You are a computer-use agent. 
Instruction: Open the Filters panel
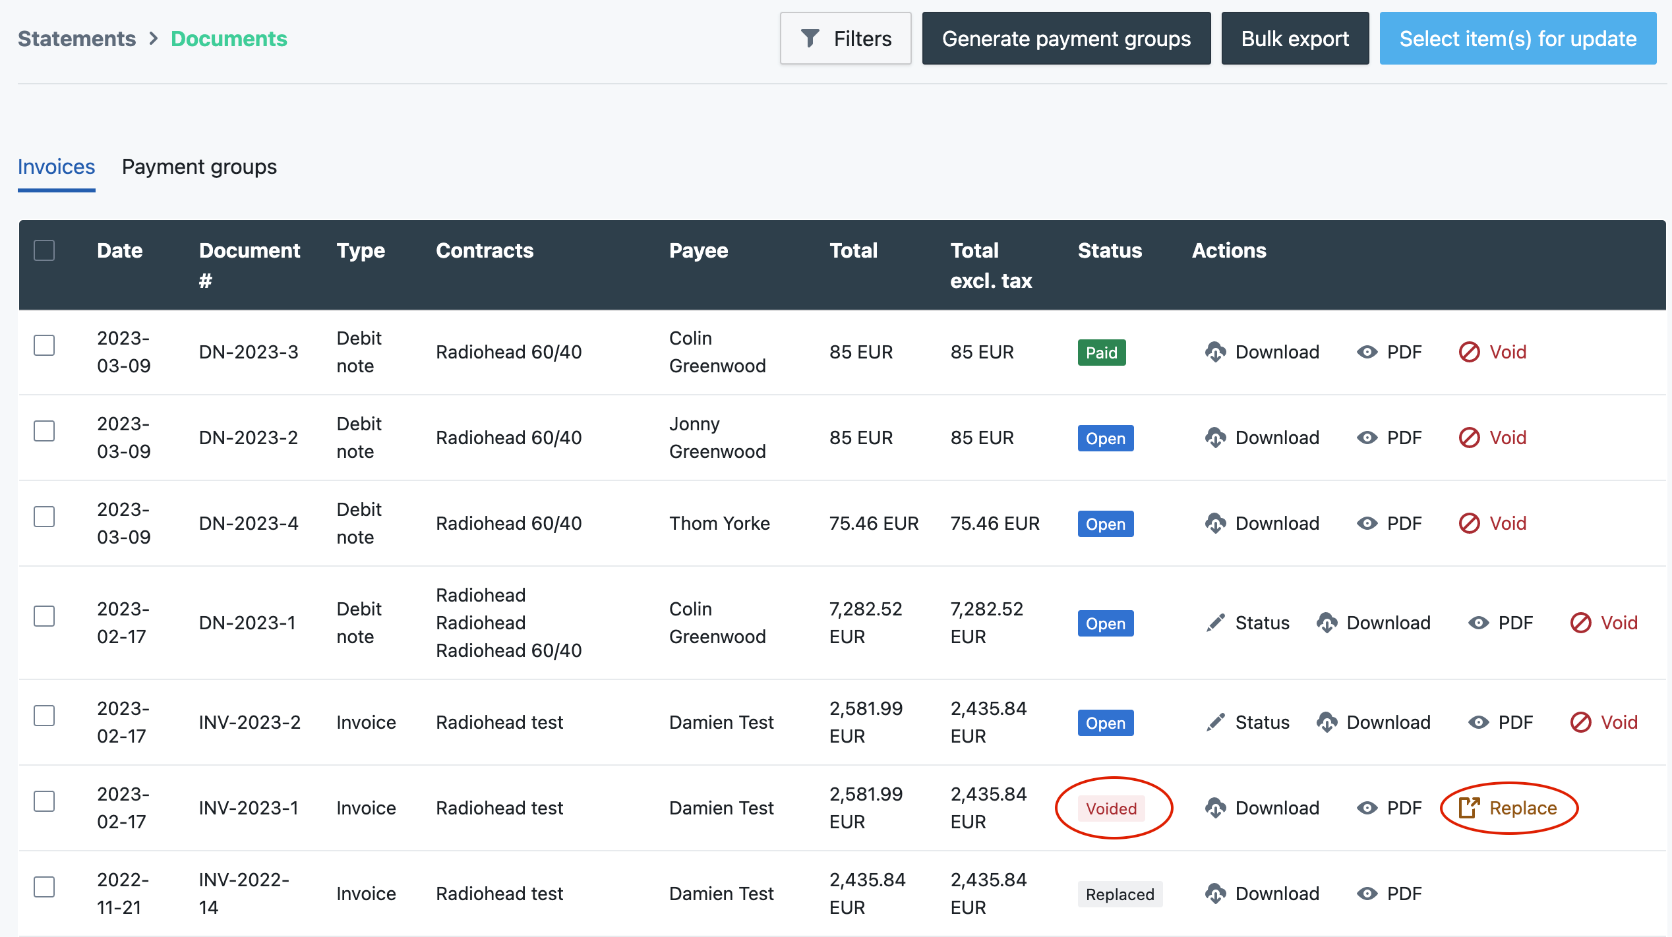point(846,38)
